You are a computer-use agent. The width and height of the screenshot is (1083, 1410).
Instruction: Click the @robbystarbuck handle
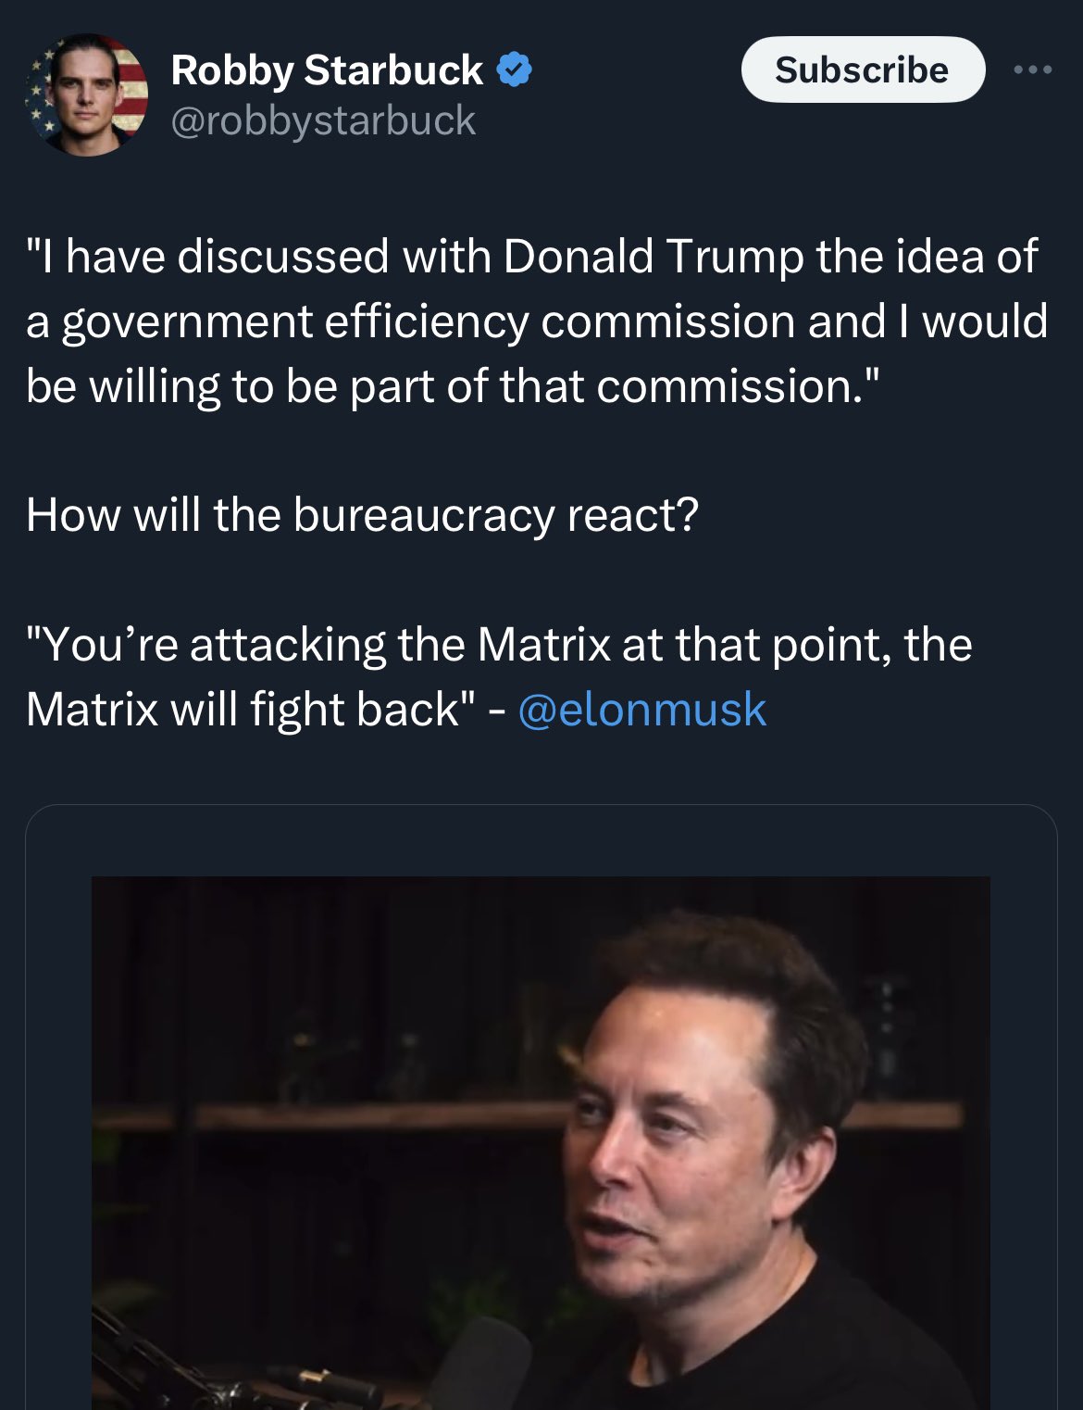coord(323,120)
